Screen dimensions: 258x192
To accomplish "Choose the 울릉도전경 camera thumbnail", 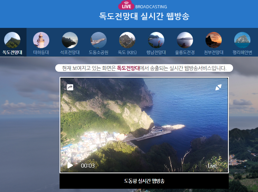I will pos(185,40).
